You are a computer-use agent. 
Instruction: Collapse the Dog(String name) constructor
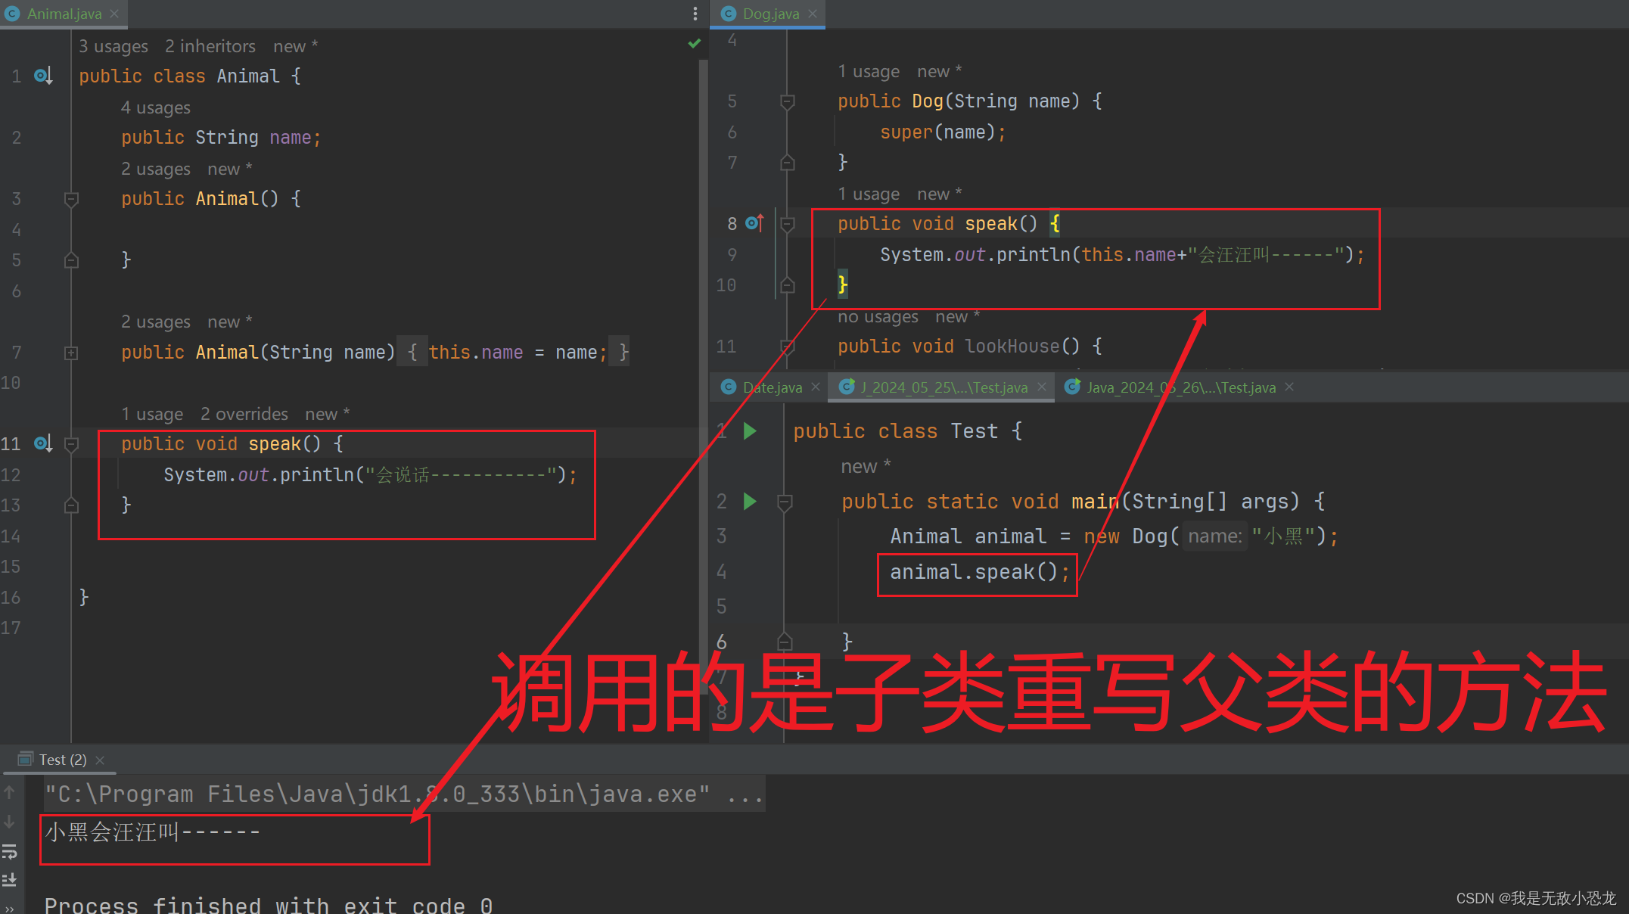[x=787, y=101]
